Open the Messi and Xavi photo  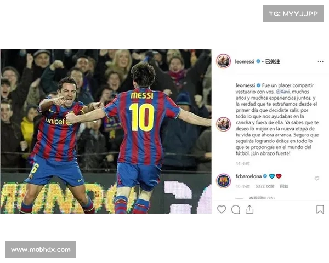coord(106,131)
